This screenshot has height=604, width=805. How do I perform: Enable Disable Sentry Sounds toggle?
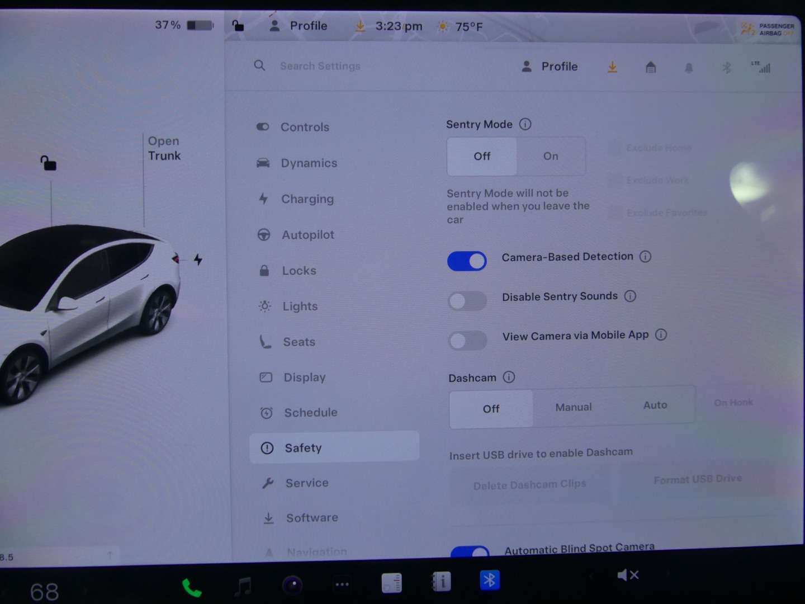[x=467, y=301]
